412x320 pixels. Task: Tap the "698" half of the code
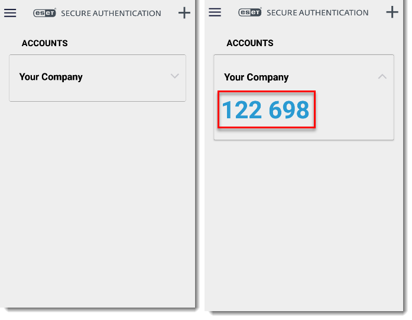pyautogui.click(x=289, y=110)
